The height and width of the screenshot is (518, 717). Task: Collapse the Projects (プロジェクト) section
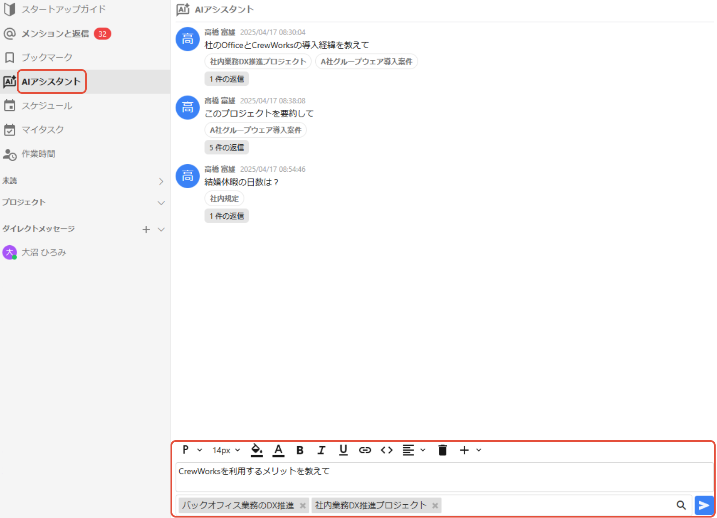[161, 203]
